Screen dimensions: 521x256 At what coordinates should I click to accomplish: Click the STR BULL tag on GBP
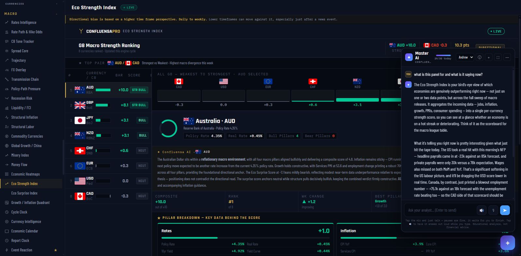139,105
